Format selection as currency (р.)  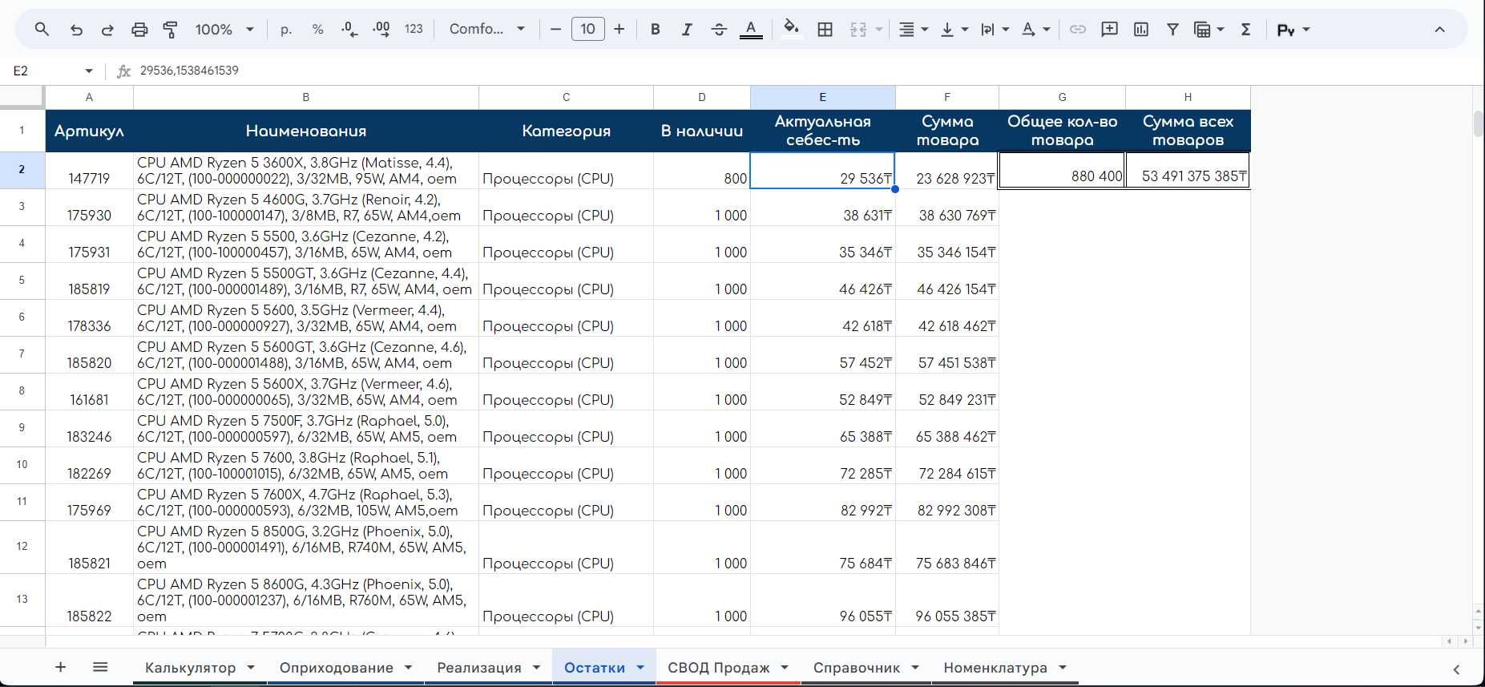tap(286, 29)
